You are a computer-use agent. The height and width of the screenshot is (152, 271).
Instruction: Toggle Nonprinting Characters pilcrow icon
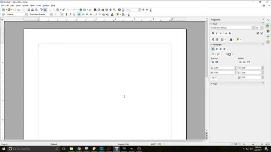pos(111,10)
